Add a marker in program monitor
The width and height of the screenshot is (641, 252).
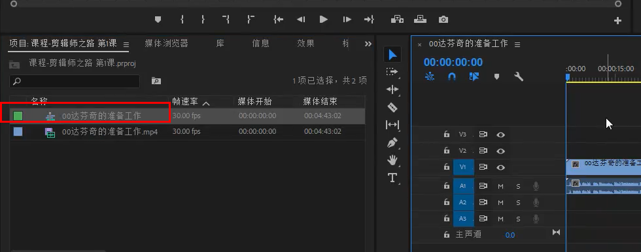tap(158, 19)
